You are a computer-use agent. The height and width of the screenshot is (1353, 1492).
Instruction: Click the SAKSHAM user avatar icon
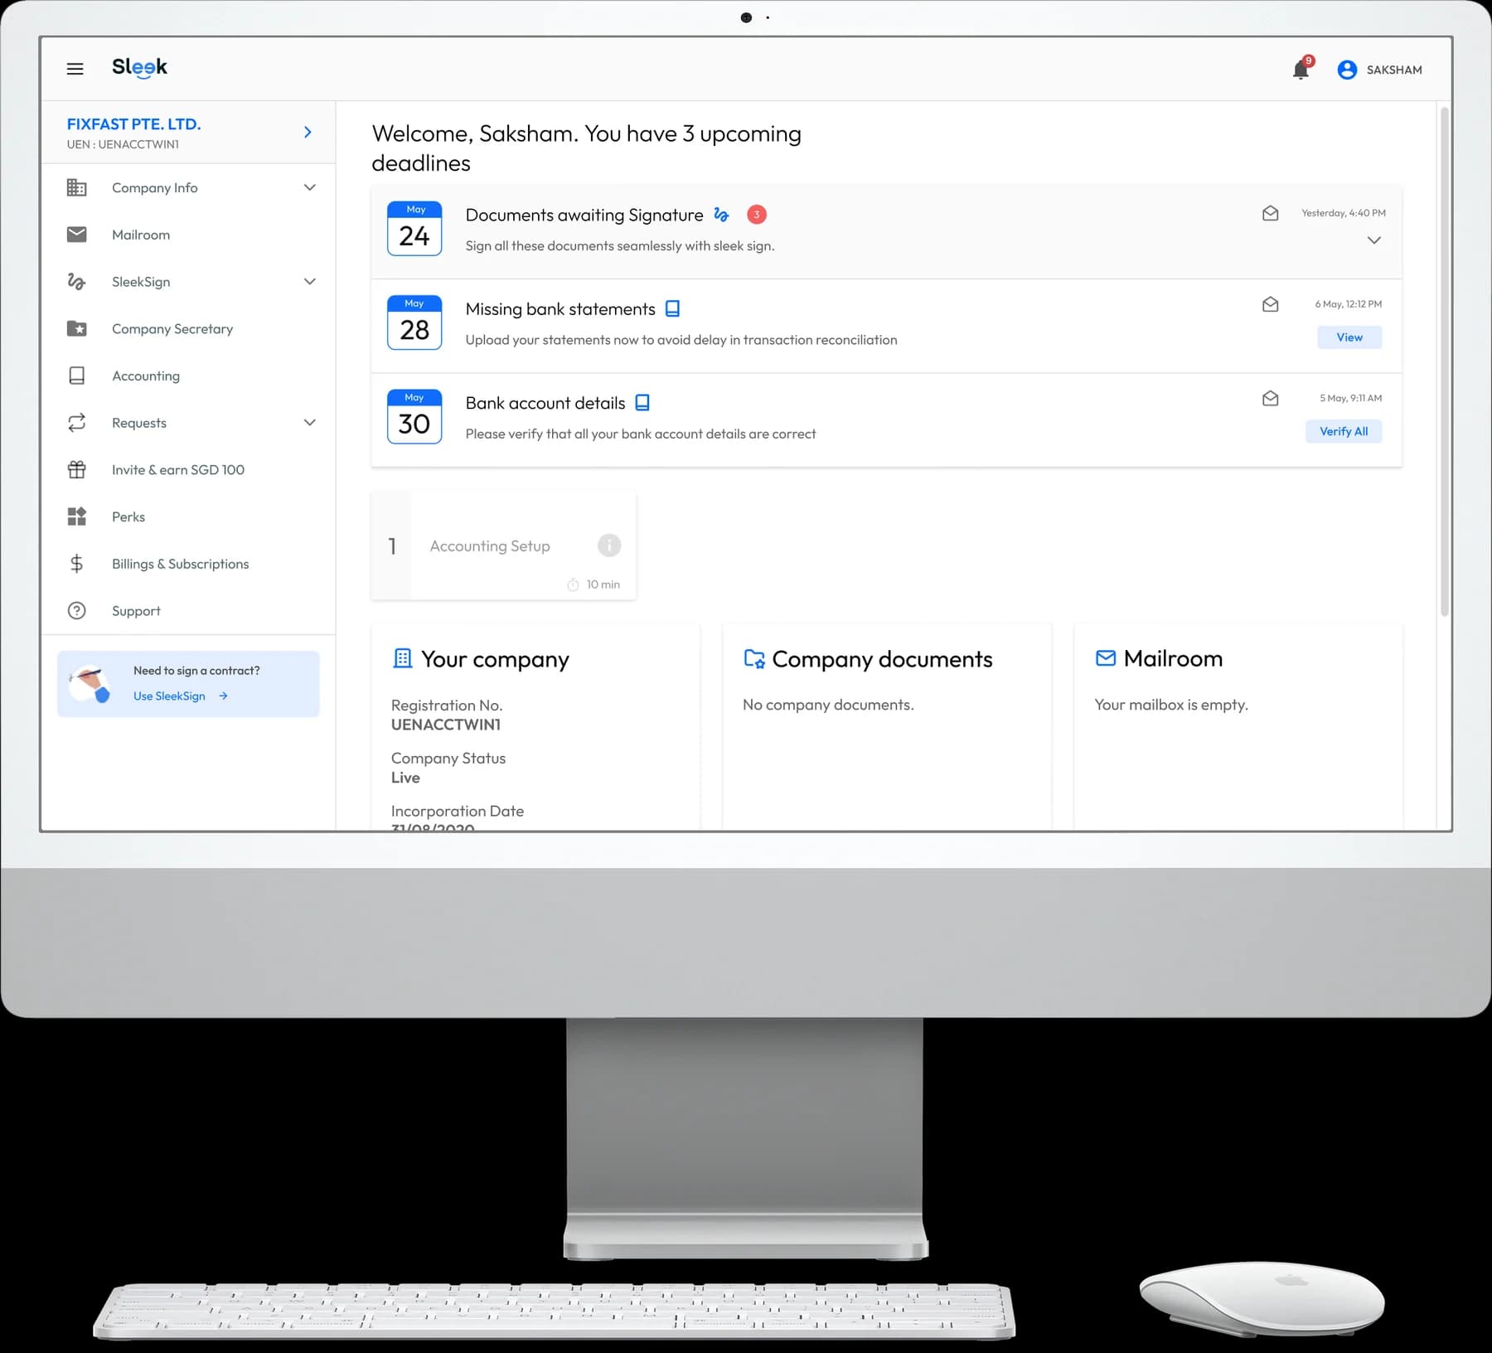[1347, 70]
